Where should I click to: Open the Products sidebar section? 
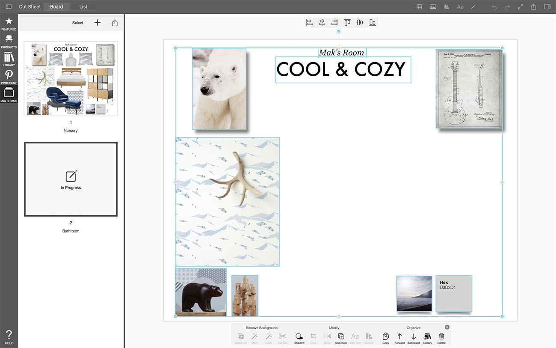(9, 41)
